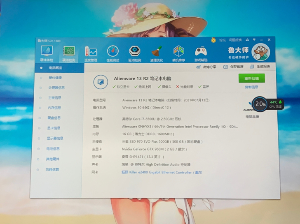Select 硬件健康 in sidebar
Viewport: 300px width, 224px height.
(55, 78)
